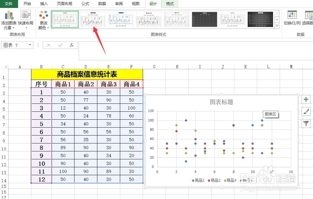Viewport: 313px width, 199px height.
Task: Click the cancel X formula bar icon
Action: click(x=49, y=45)
